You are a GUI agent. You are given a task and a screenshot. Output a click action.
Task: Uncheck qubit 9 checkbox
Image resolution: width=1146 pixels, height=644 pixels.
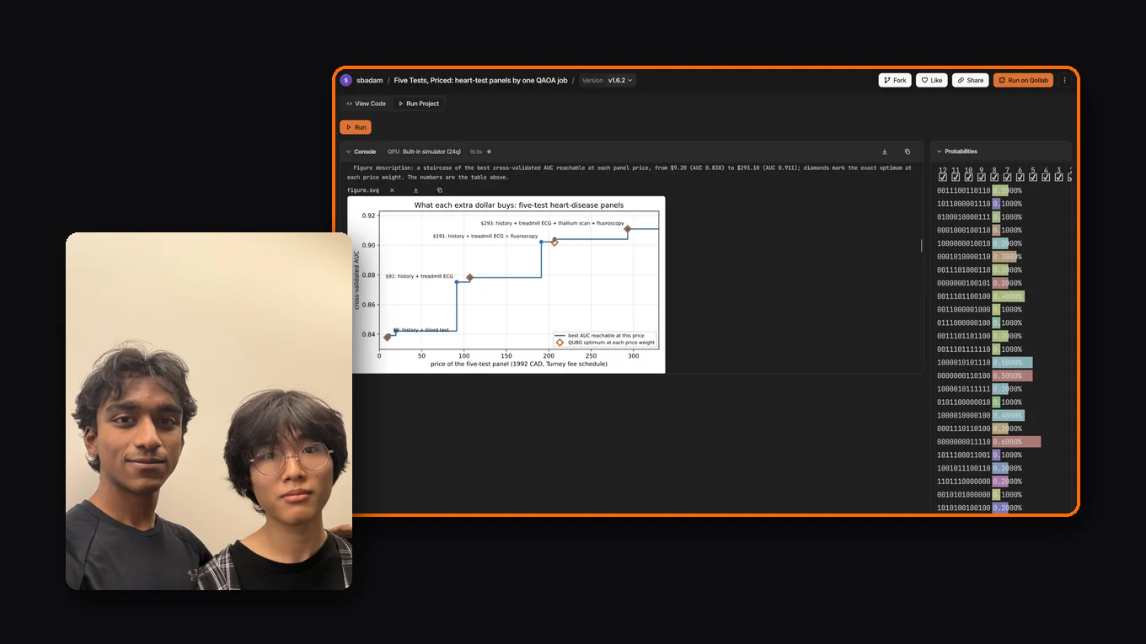click(982, 177)
